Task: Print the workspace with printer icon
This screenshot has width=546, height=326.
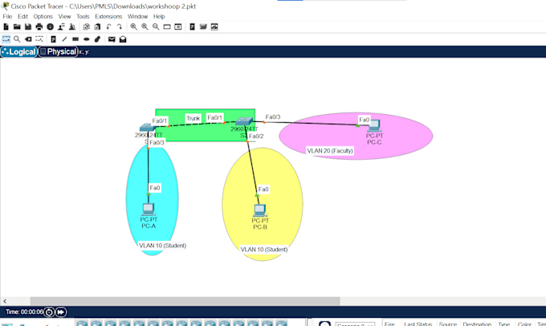Action: [39, 26]
